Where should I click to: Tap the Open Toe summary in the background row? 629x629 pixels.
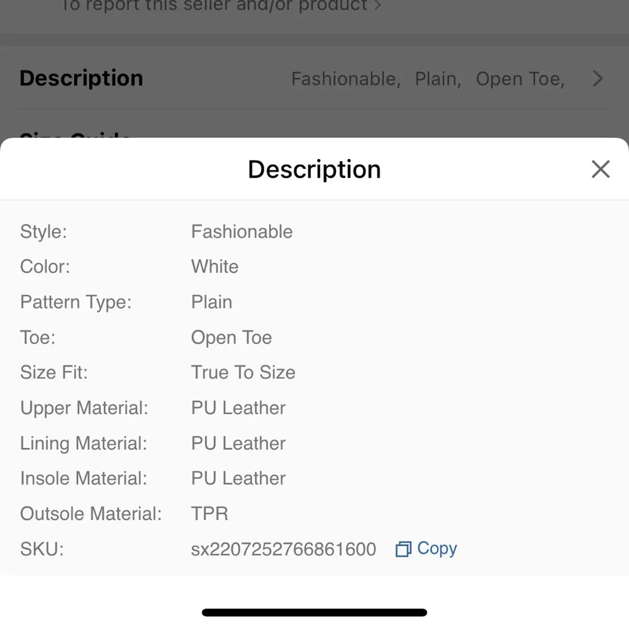520,79
